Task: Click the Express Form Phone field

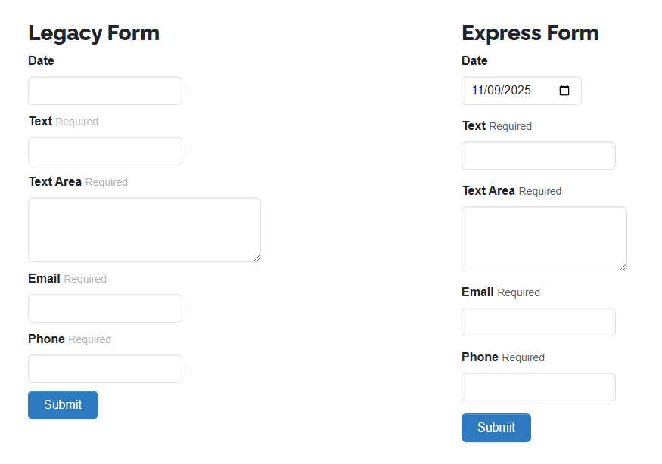Action: coord(538,387)
